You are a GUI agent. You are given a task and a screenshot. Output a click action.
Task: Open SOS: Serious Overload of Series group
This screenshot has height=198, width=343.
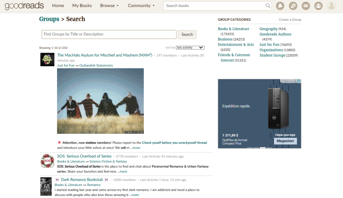click(84, 156)
